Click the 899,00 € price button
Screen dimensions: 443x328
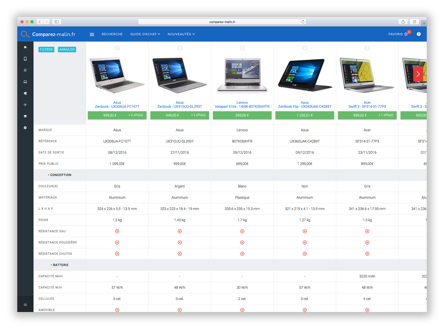367,115
